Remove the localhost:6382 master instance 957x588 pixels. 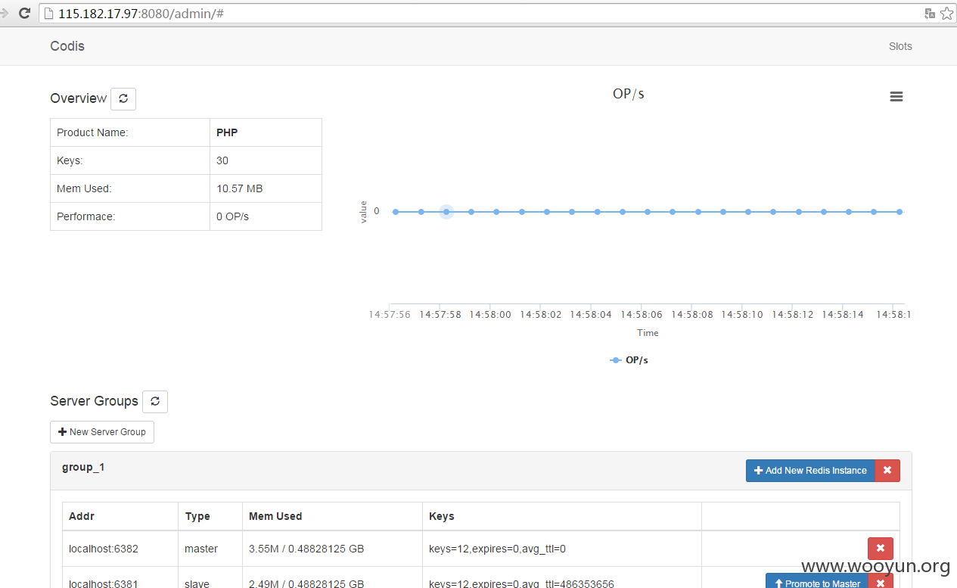(x=881, y=549)
